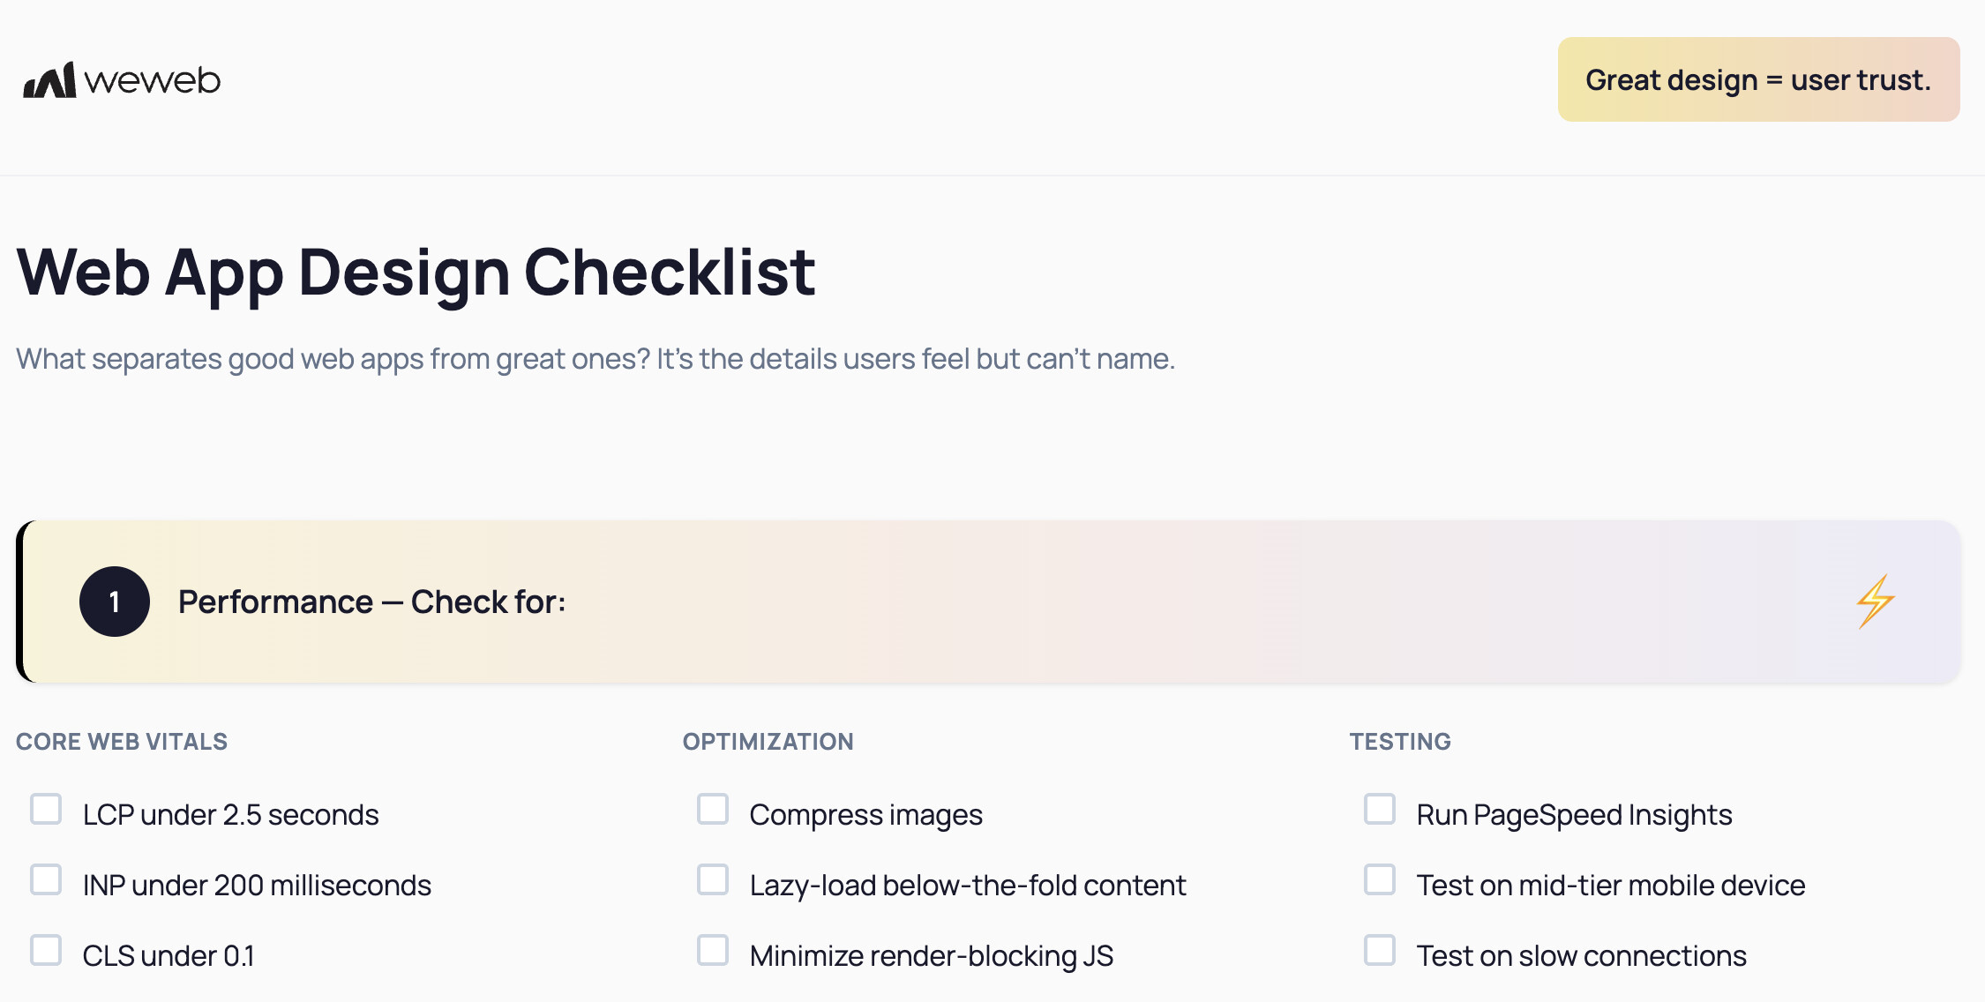Viewport: 1985px width, 1002px height.
Task: Check Minimize render-blocking JS box
Action: 713,951
